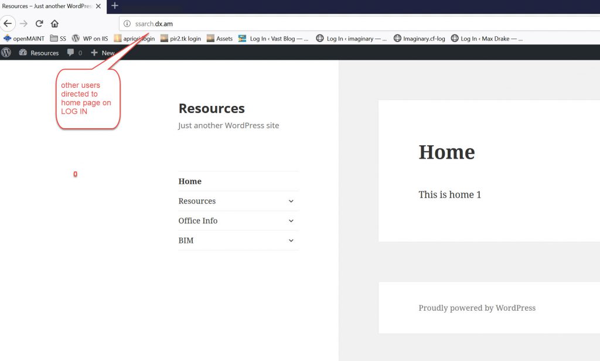Click the Resources site title link
The width and height of the screenshot is (600, 361).
click(x=212, y=108)
